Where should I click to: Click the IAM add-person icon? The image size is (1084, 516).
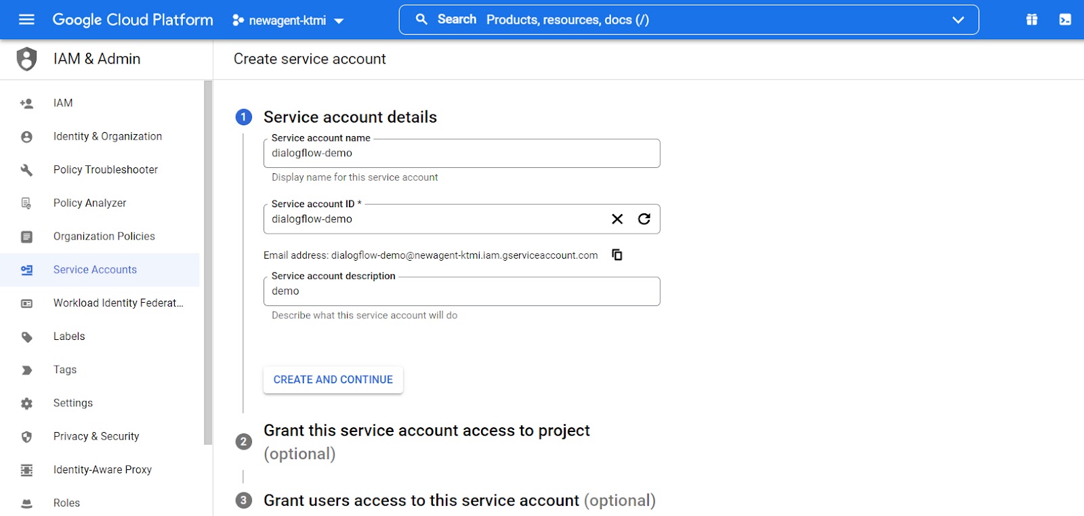point(26,103)
